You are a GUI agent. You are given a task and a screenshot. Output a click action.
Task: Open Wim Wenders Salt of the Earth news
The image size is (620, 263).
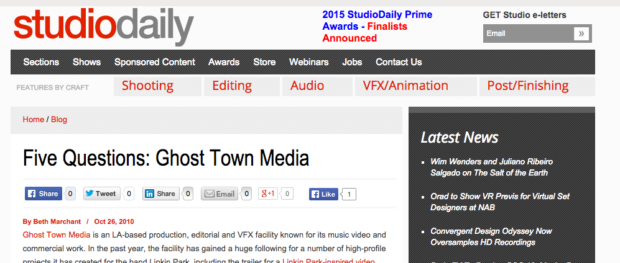coord(491,167)
